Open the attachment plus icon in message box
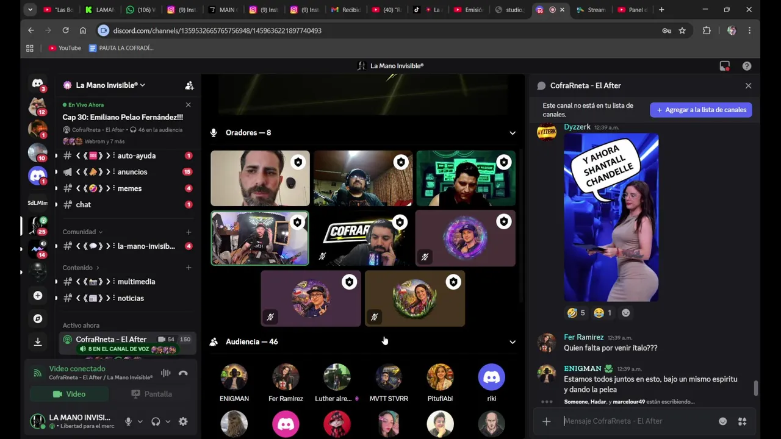Image resolution: width=781 pixels, height=439 pixels. [547, 421]
